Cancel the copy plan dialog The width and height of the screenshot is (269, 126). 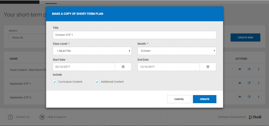[x=179, y=99]
